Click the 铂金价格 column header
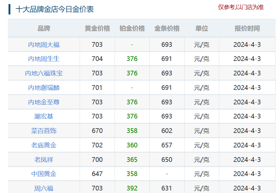279x193 pixels. click(x=132, y=28)
